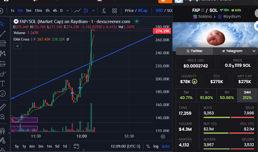Toggle chart to Price display
This screenshot has height=152, width=258.
pos(129,11)
